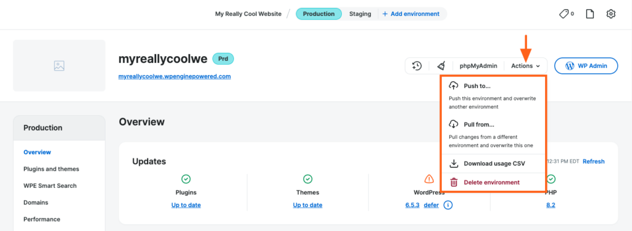Clear cache with the broom icon
Screen dimensions: 632x231
click(441, 65)
